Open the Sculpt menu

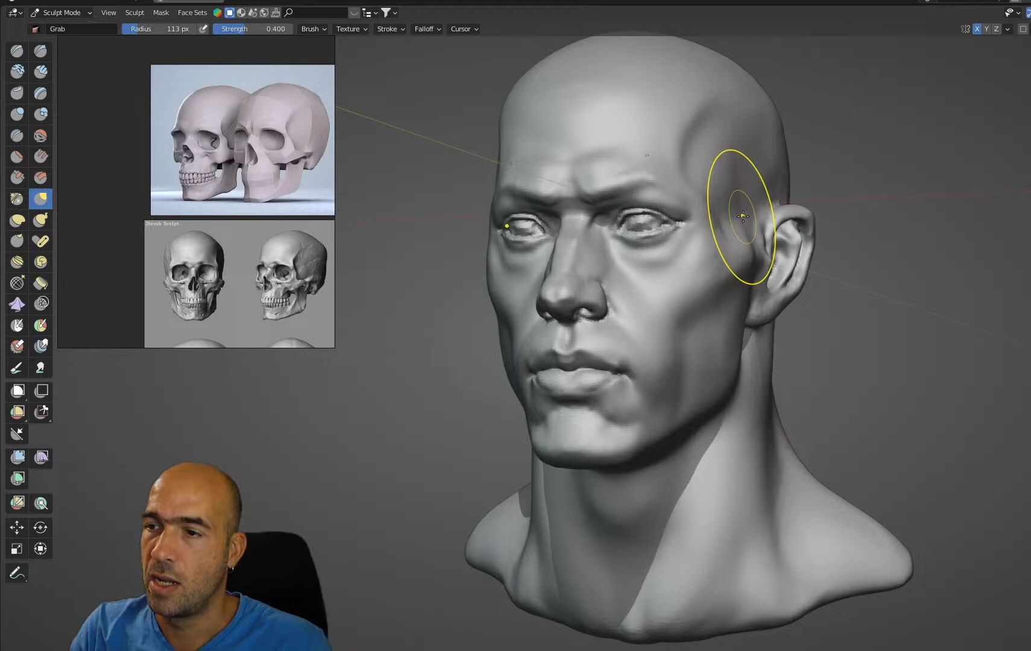coord(134,13)
